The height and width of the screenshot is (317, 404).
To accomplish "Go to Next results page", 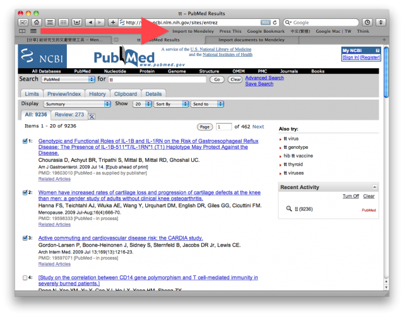I will 258,126.
